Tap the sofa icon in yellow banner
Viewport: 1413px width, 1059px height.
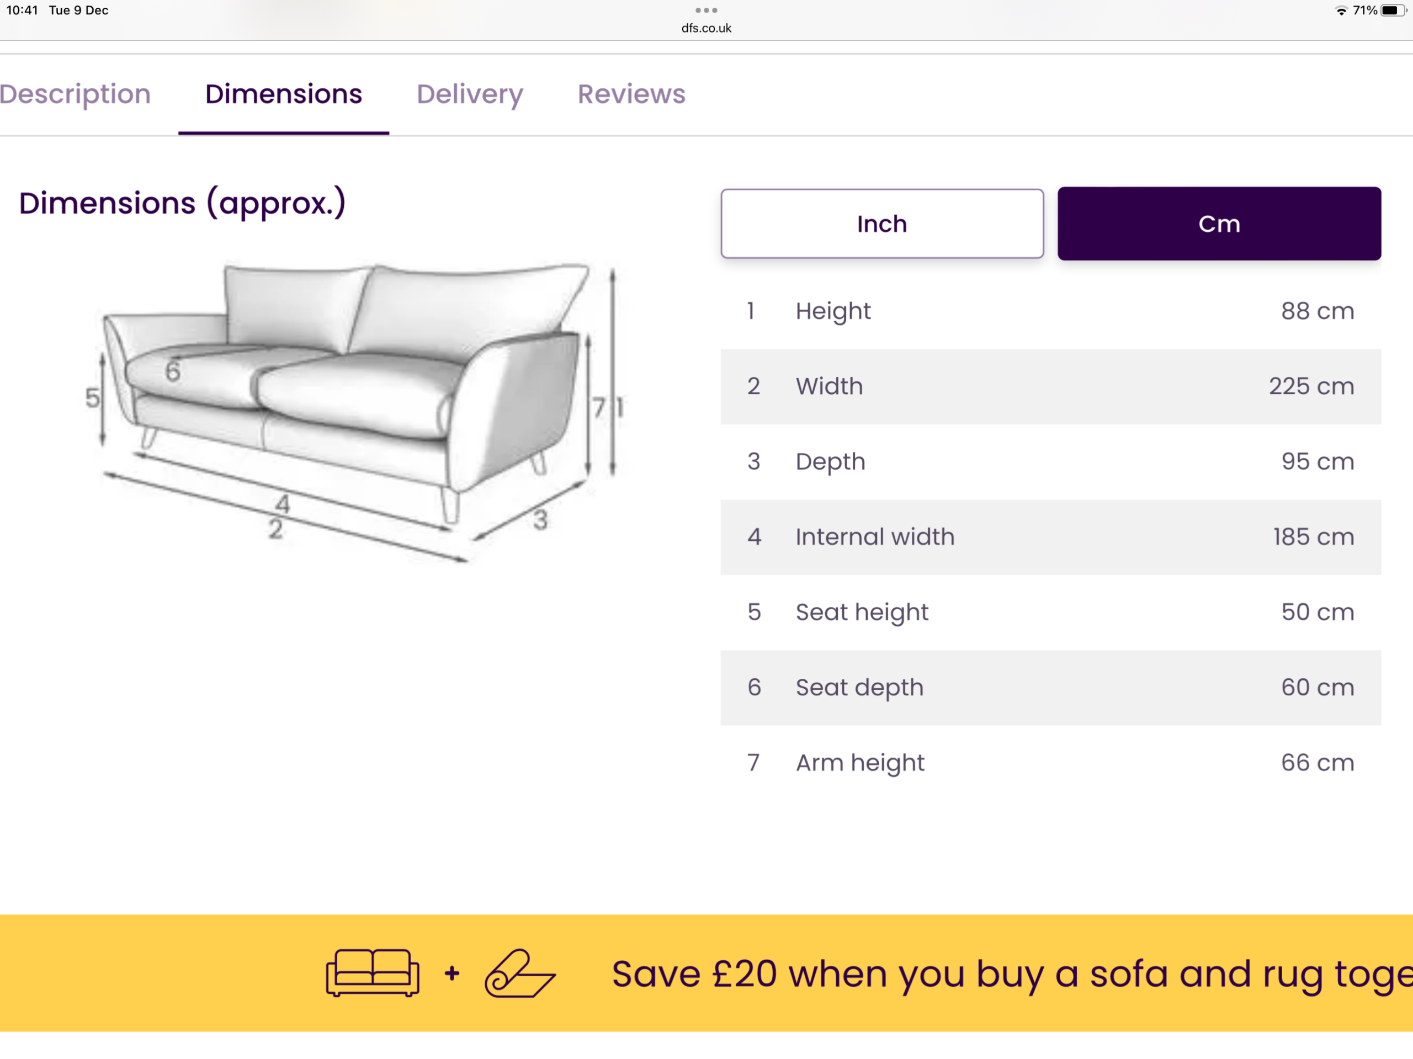tap(373, 972)
